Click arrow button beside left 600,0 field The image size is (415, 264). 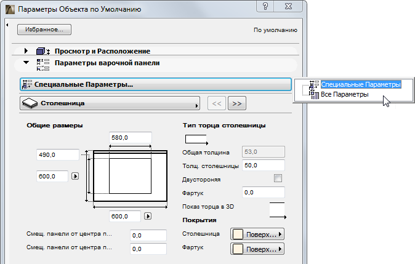tap(75, 176)
